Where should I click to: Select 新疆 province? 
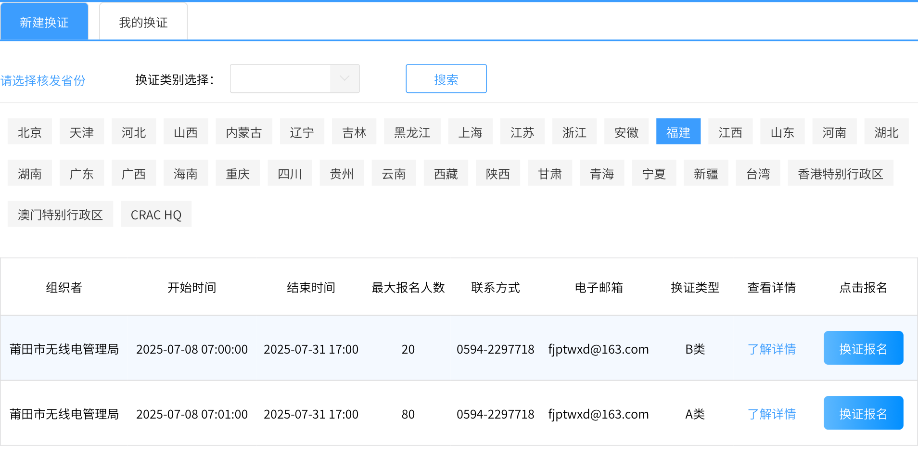706,173
